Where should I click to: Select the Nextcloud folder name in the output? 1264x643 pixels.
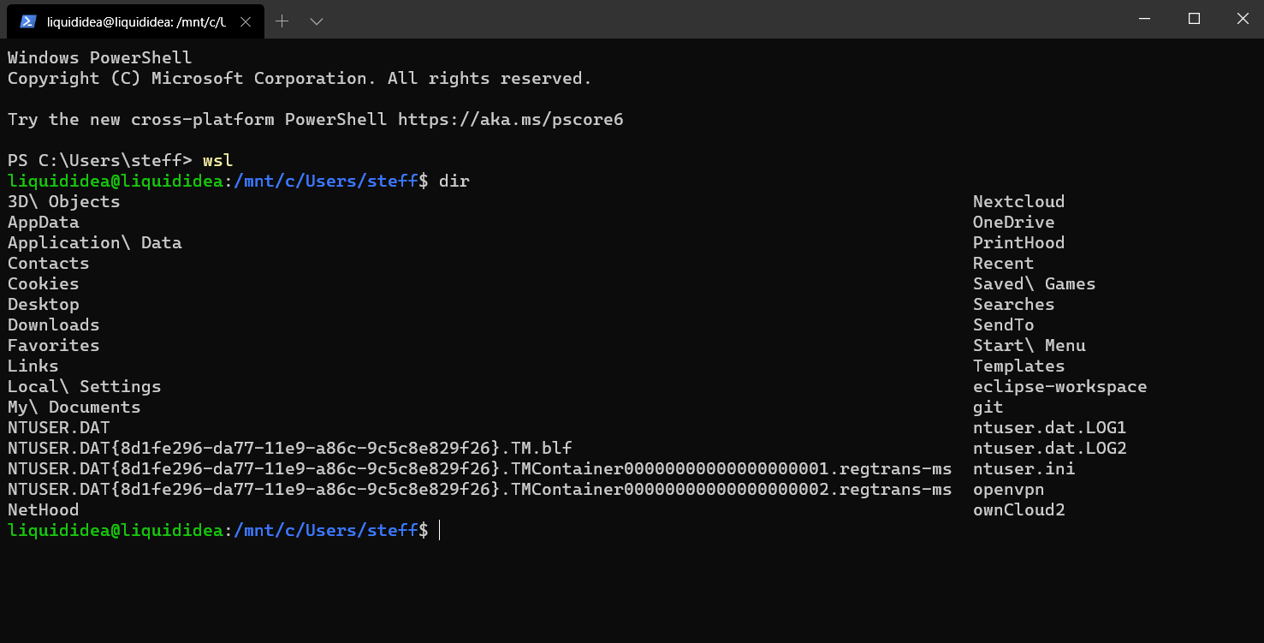(1018, 201)
